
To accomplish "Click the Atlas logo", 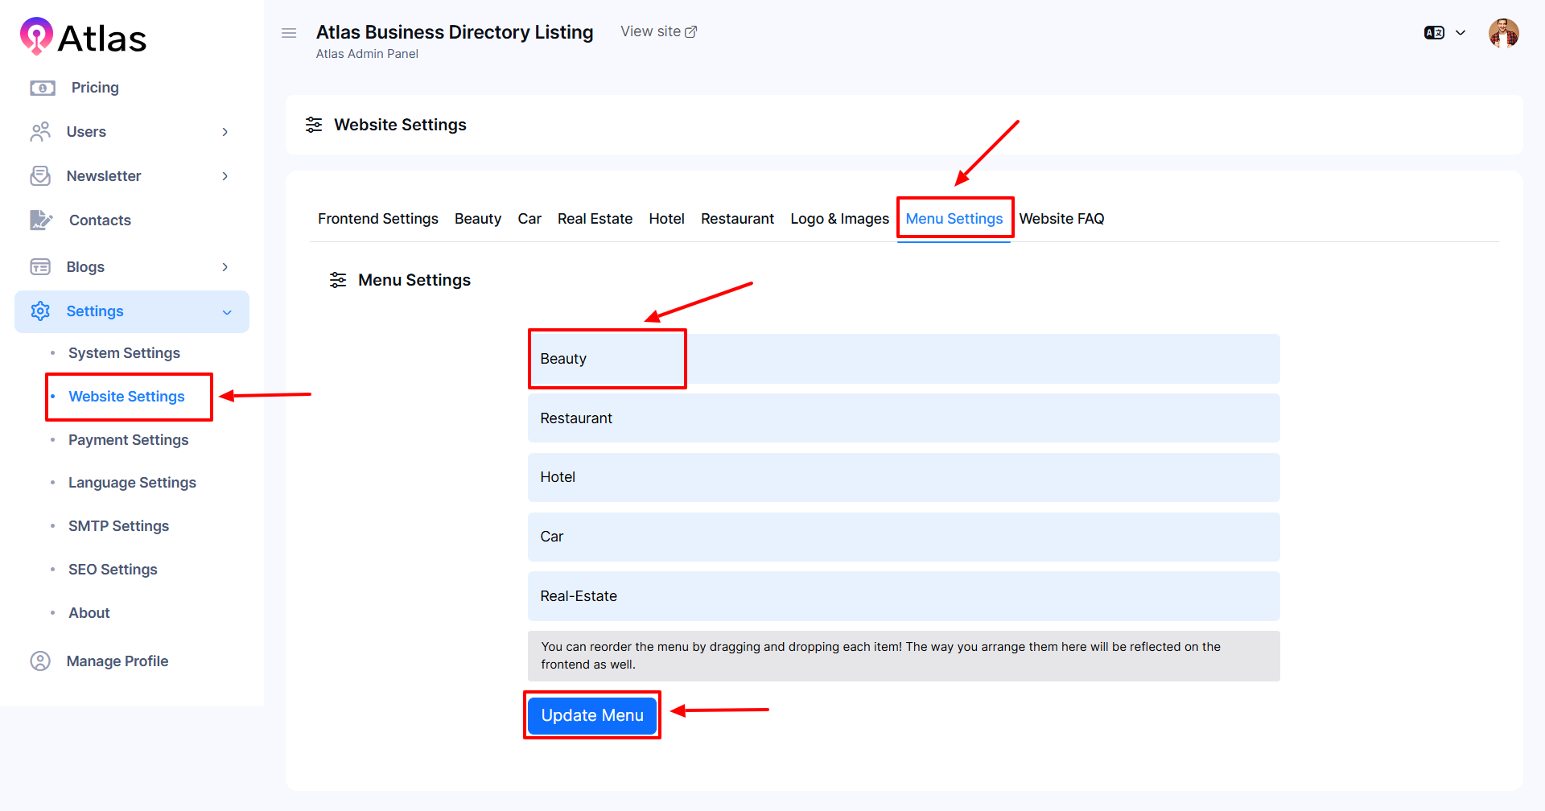I will coord(83,38).
